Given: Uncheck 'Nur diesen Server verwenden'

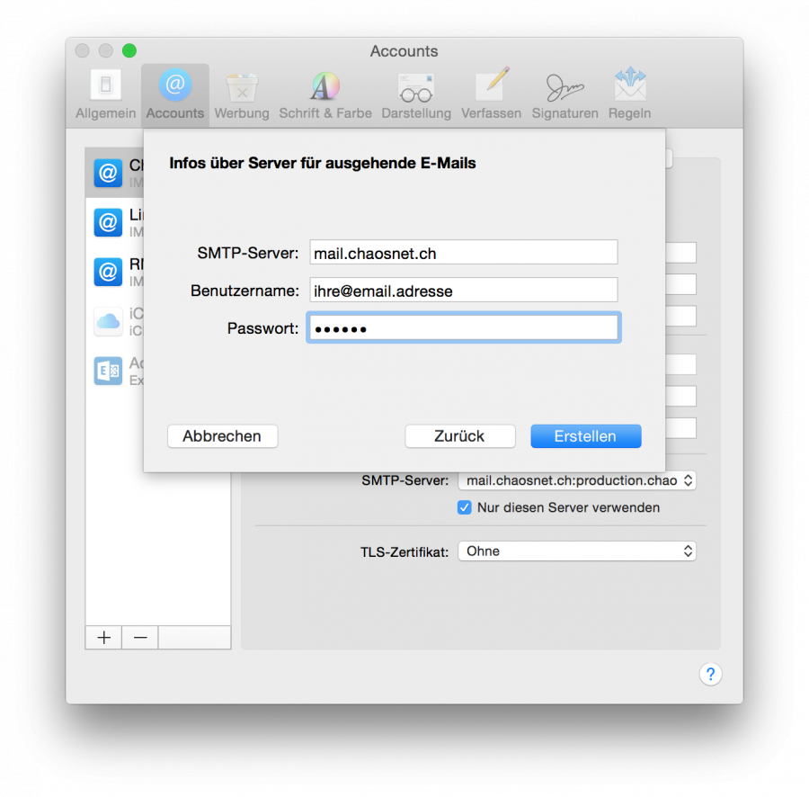Looking at the screenshot, I should click(464, 507).
